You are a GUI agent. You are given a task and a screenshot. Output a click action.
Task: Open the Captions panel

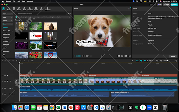(36, 9)
